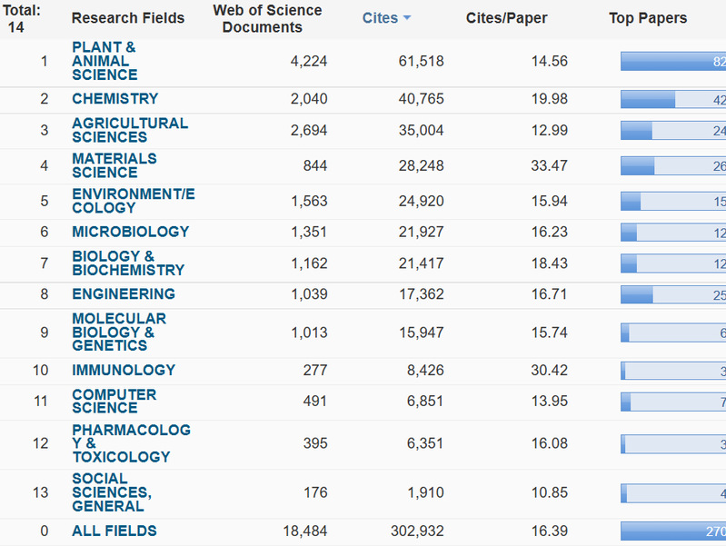The width and height of the screenshot is (726, 546).
Task: Click the Web of Science Documents header
Action: (267, 18)
